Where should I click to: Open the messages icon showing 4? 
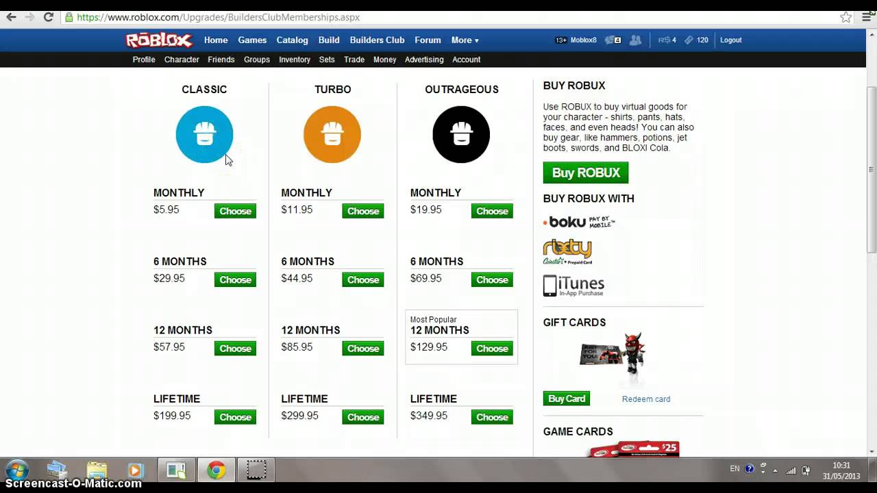[613, 40]
